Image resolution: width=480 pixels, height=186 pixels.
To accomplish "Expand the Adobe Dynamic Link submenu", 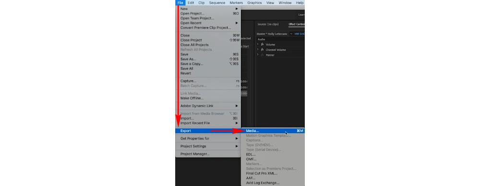I will (208, 106).
